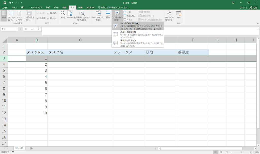The image size is (260, 154).
Task: Open ribbon display options in title bar
Action: [x=233, y=3]
